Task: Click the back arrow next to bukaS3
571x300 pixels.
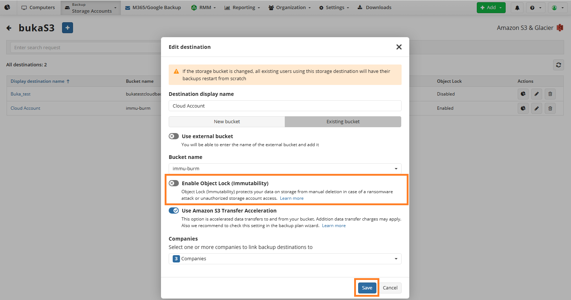Action: pos(9,28)
